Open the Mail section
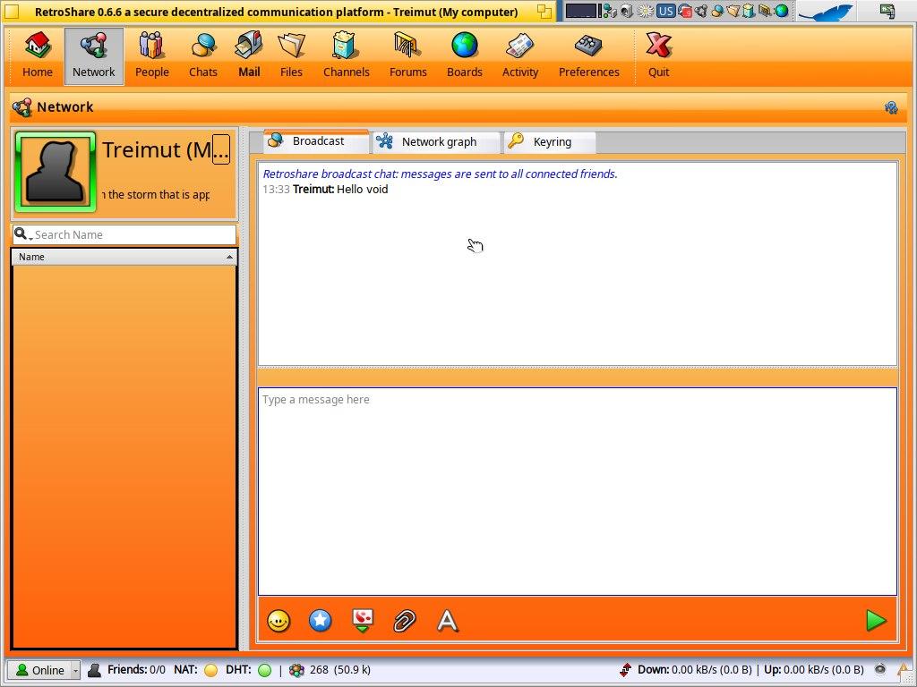917x687 pixels. (249, 55)
